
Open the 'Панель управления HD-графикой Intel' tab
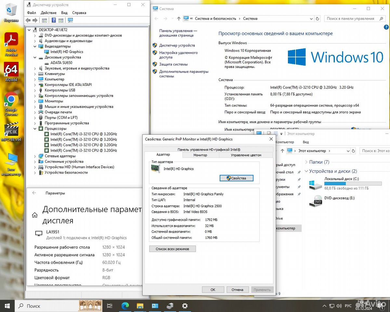click(209, 149)
